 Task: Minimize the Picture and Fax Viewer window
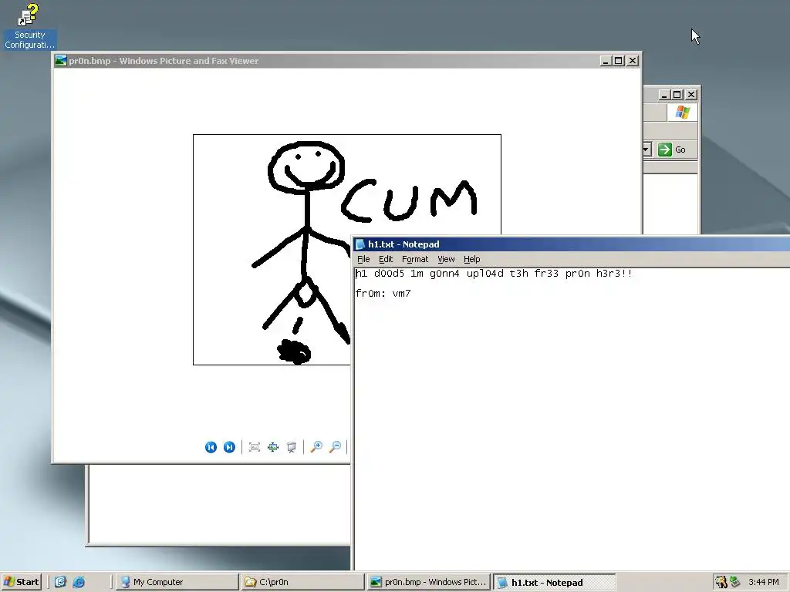606,61
